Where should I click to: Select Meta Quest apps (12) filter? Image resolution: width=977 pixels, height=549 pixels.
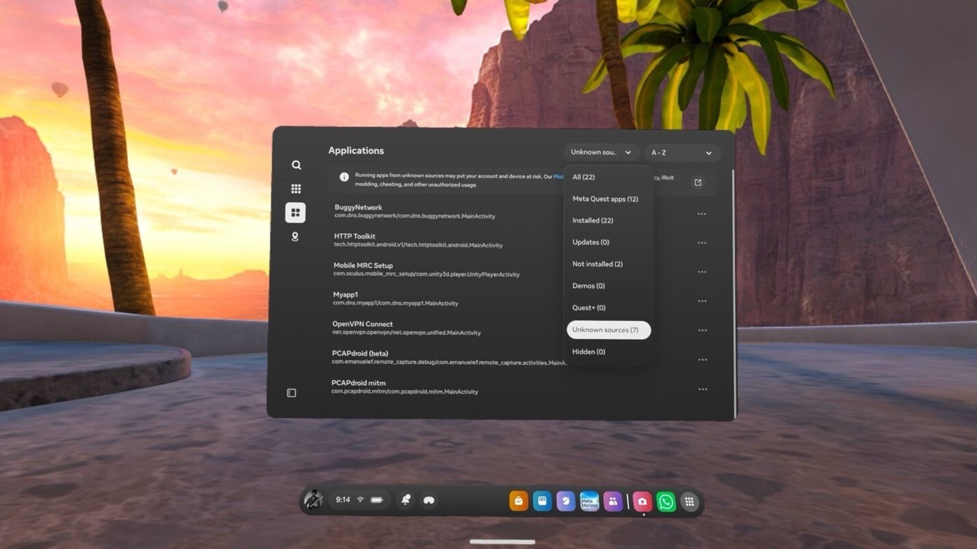(x=605, y=199)
